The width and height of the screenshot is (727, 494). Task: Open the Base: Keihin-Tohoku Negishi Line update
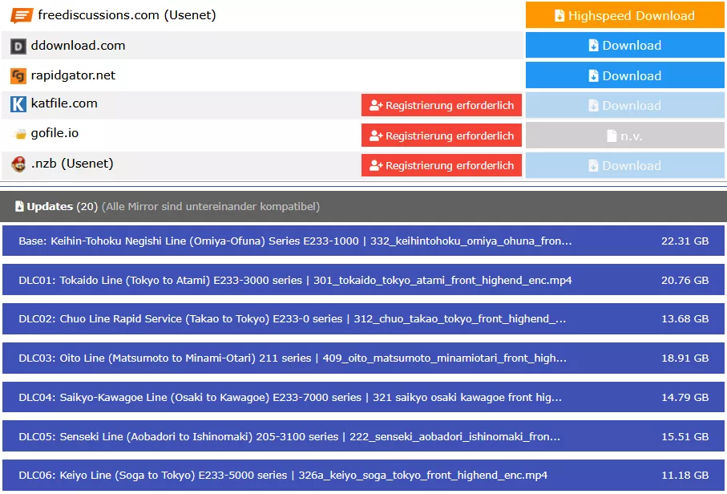point(364,241)
